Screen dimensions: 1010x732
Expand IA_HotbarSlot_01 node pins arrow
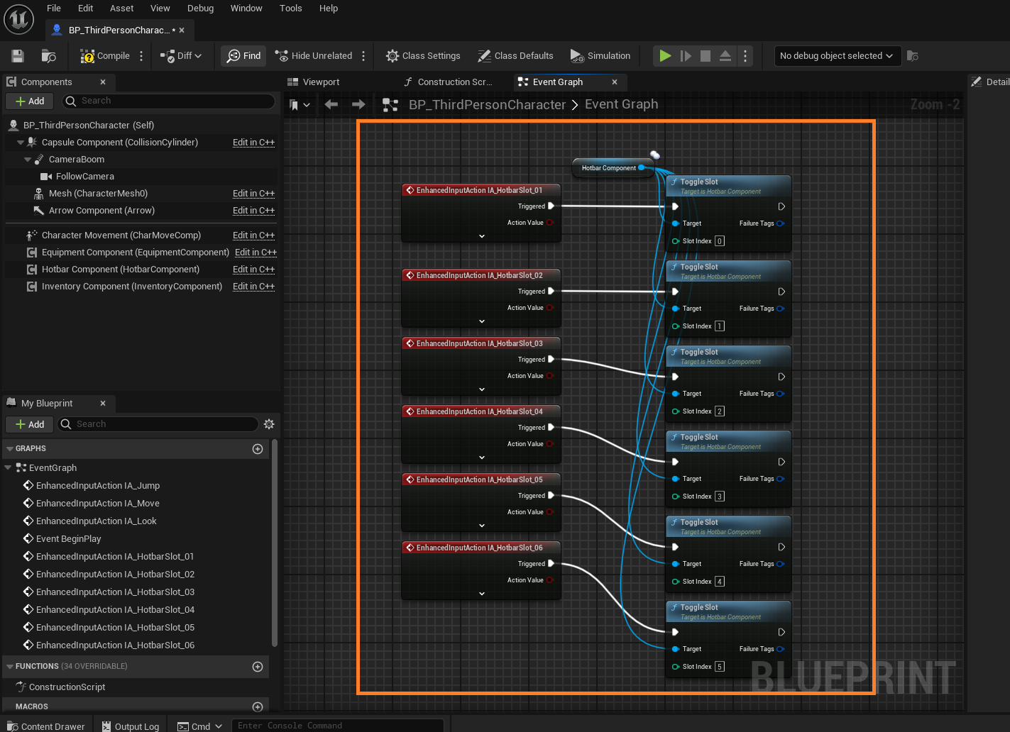[x=482, y=236]
